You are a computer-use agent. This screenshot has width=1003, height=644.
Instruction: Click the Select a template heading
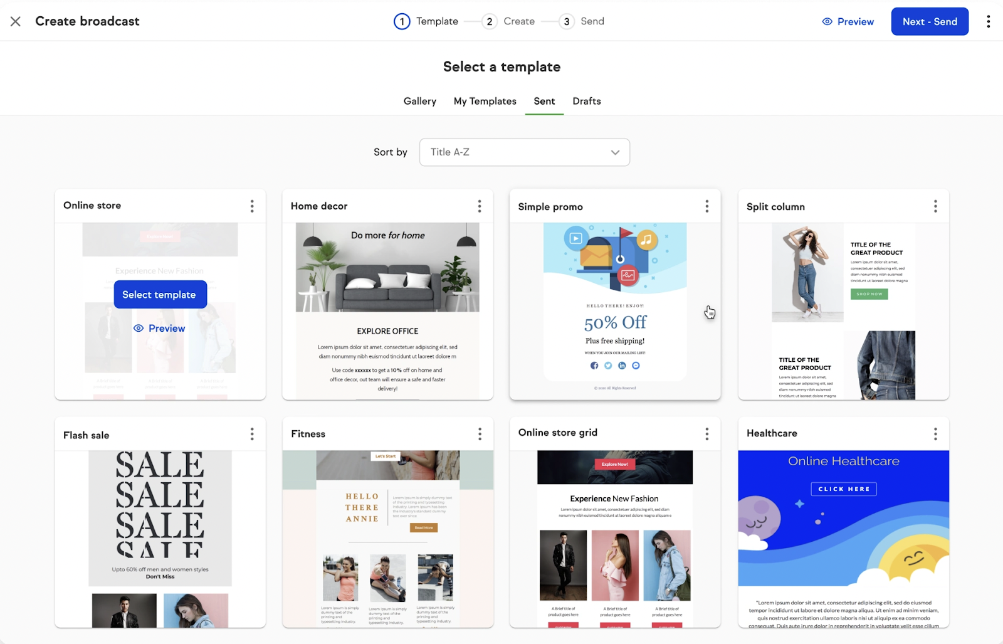click(x=501, y=67)
